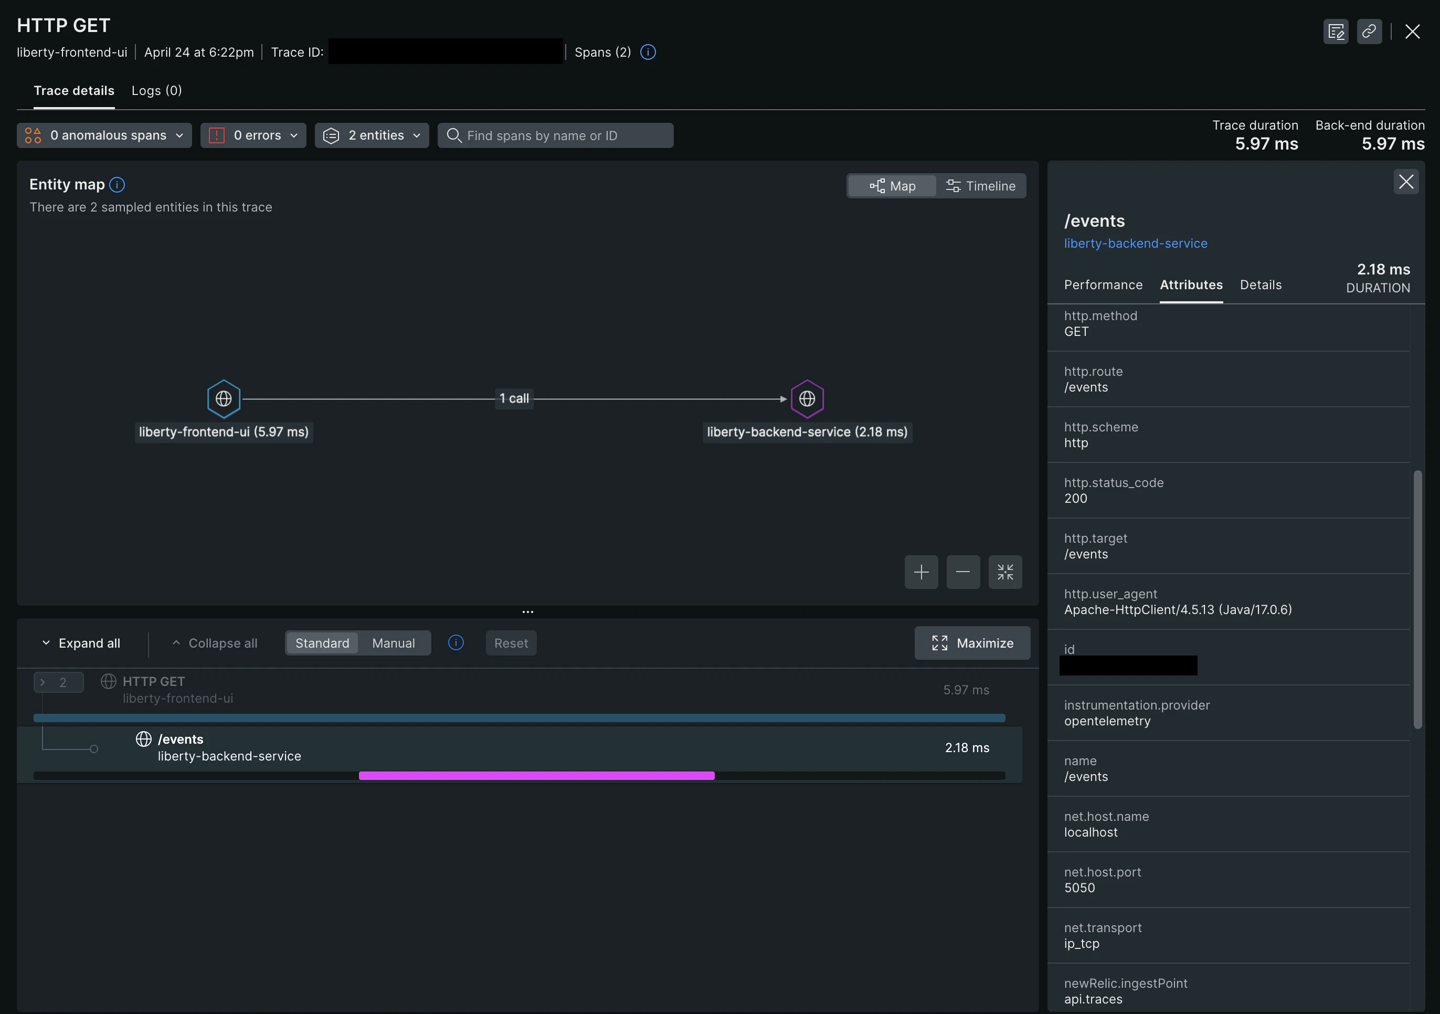
Task: Switch entity view to Map
Action: [x=893, y=186]
